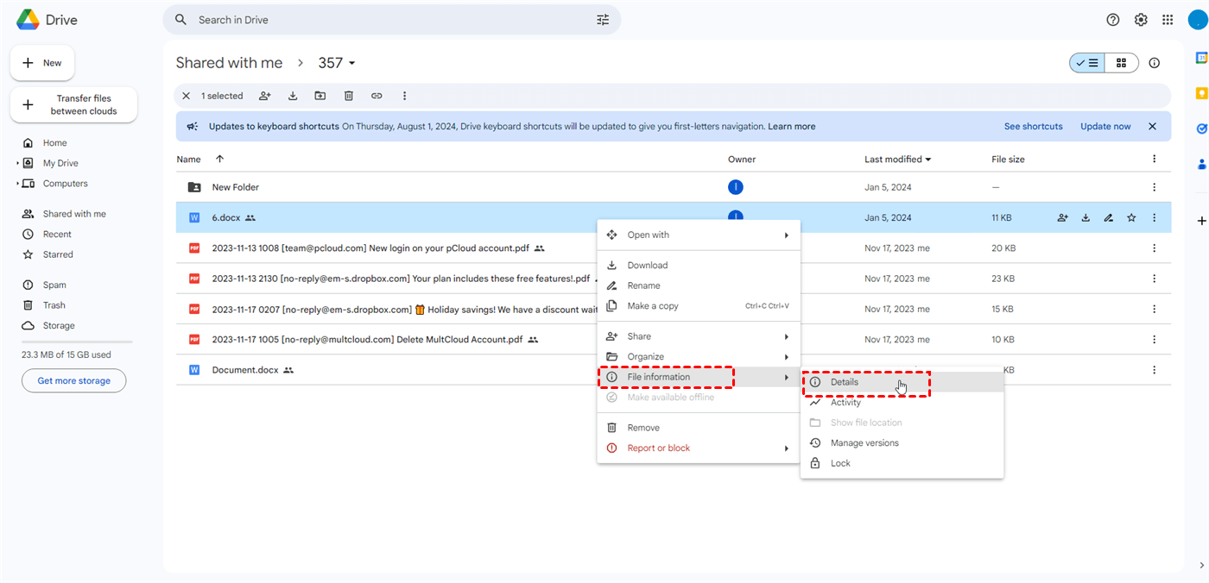
Task: Choose Manage versions from the submenu
Action: [x=864, y=443]
